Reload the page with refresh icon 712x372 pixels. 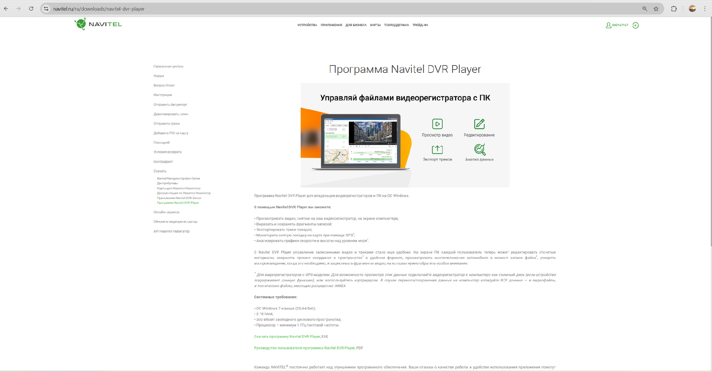click(31, 9)
